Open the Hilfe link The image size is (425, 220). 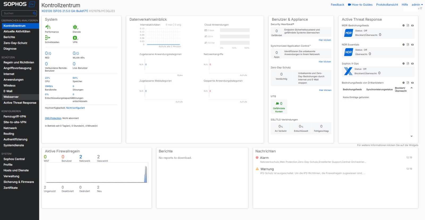405,5
